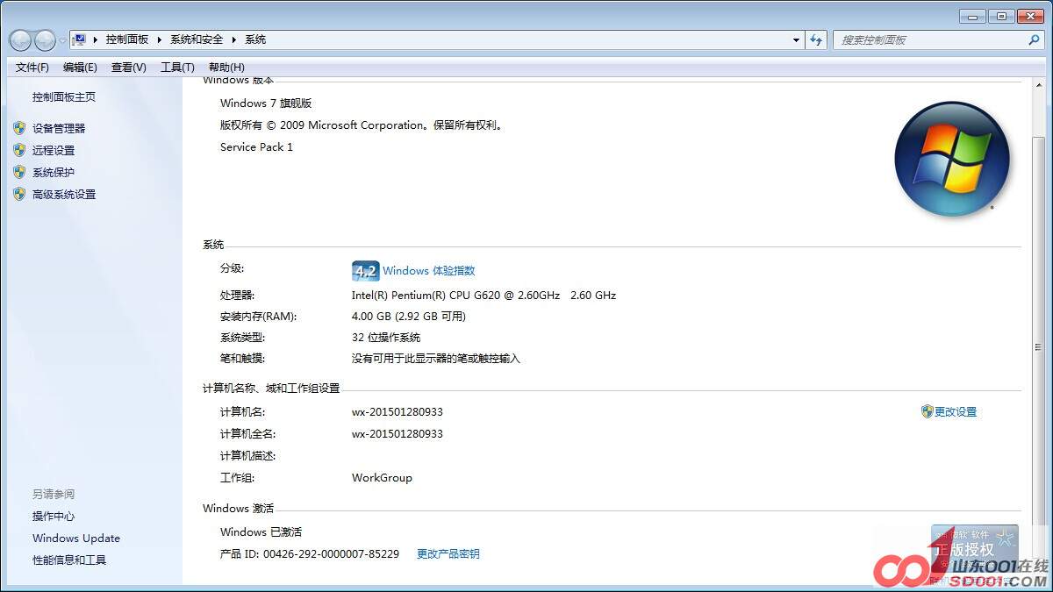The width and height of the screenshot is (1053, 592).
Task: Click the 更改设置 link
Action: (956, 412)
